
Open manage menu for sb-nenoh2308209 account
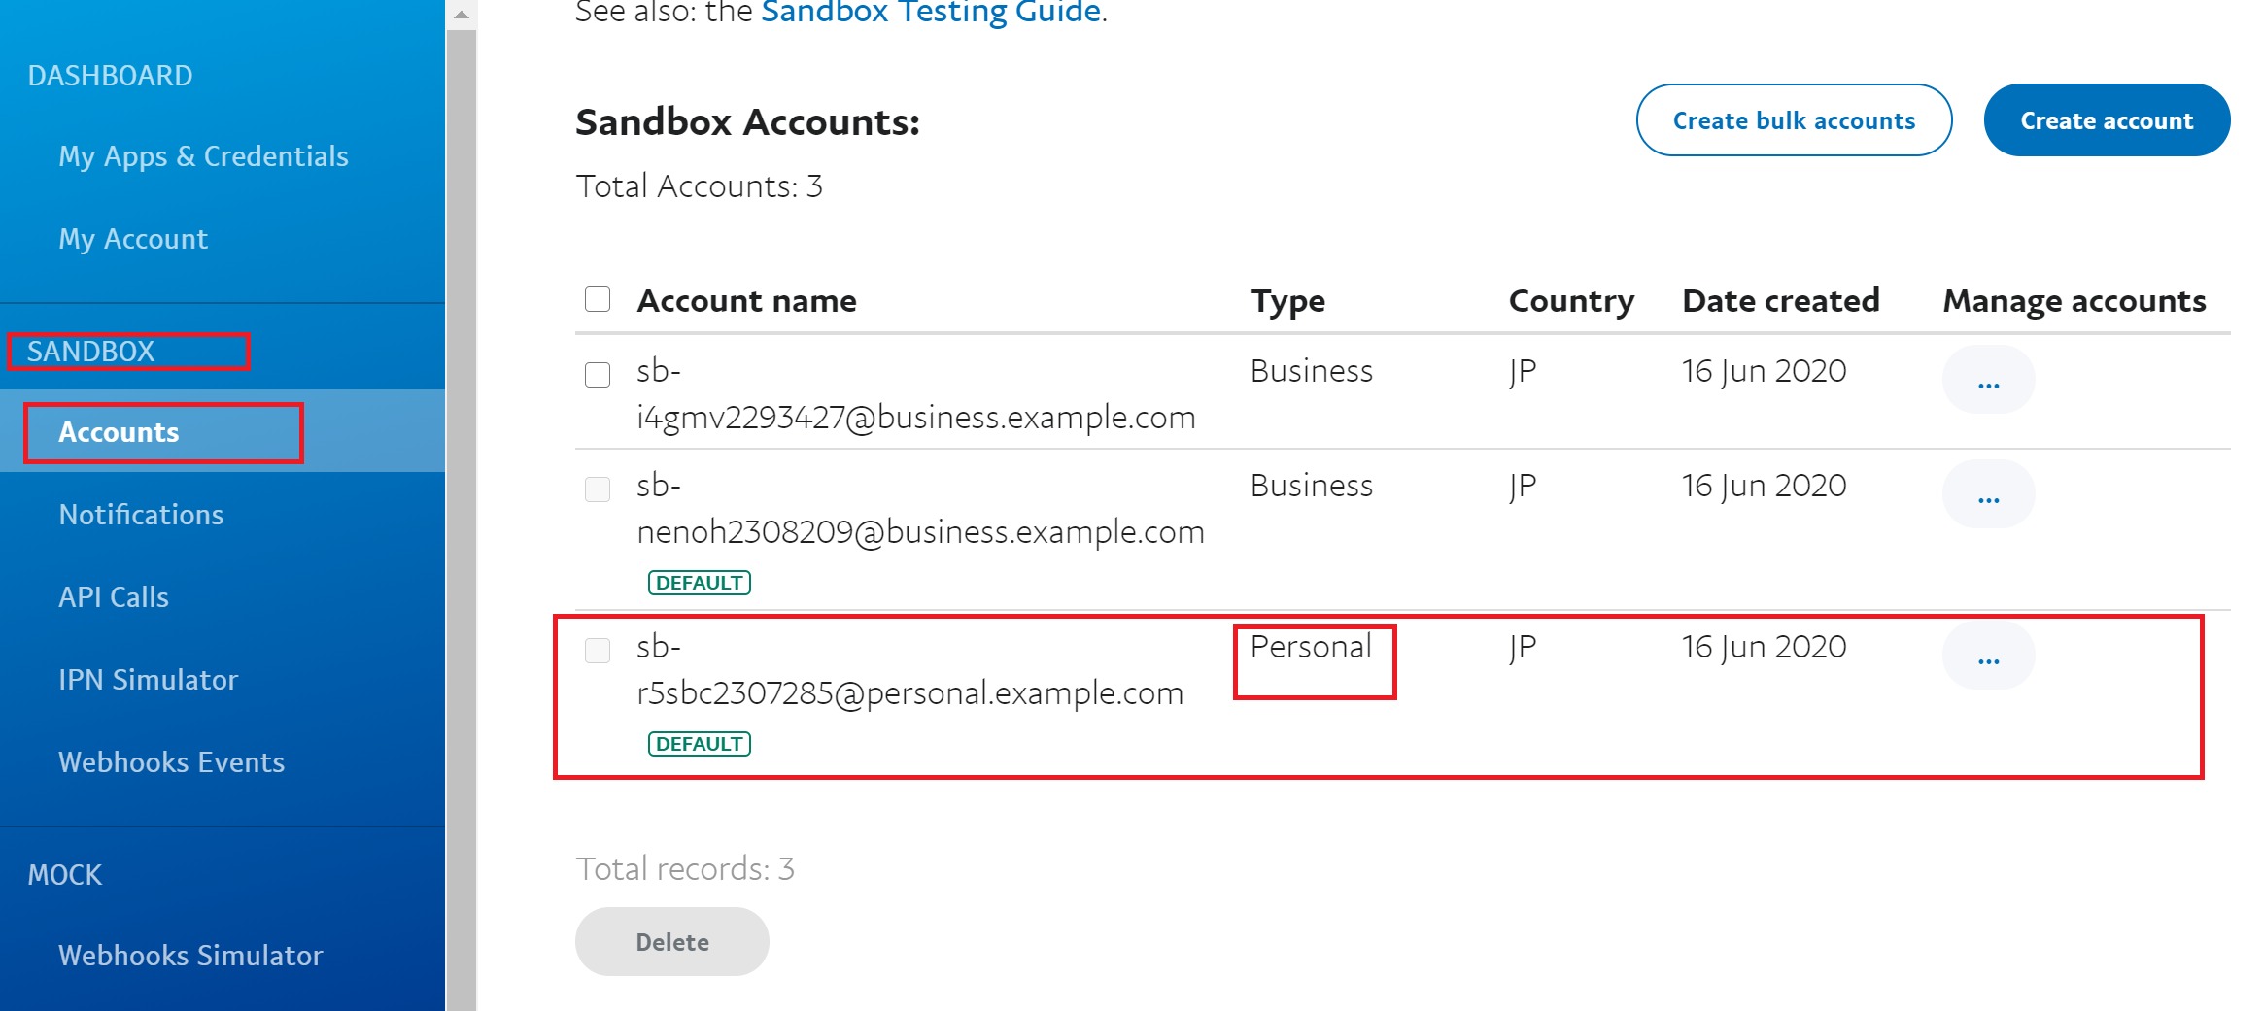coord(1988,494)
